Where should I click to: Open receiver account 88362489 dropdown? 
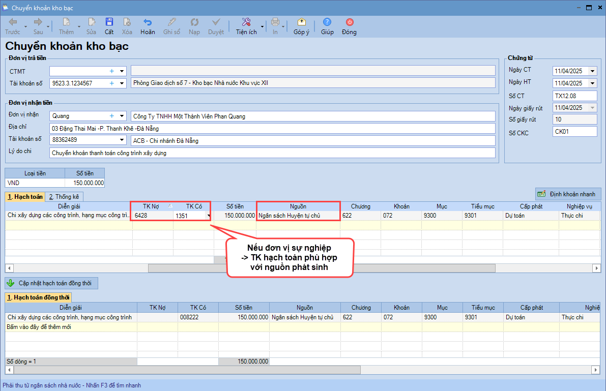122,140
